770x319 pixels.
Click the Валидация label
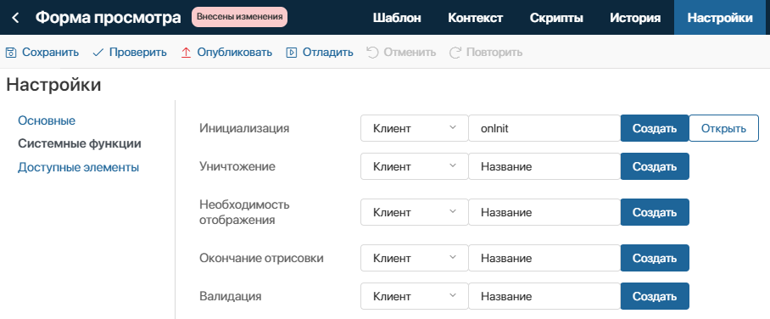pyautogui.click(x=231, y=296)
